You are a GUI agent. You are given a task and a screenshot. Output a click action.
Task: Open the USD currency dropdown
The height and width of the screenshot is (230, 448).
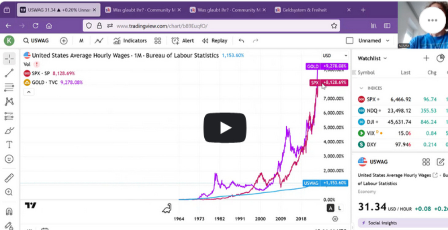[x=335, y=56]
